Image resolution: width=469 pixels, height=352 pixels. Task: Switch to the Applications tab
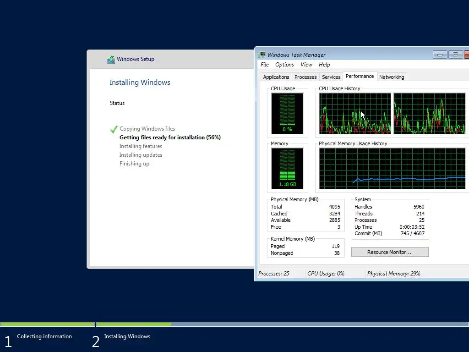[276, 77]
